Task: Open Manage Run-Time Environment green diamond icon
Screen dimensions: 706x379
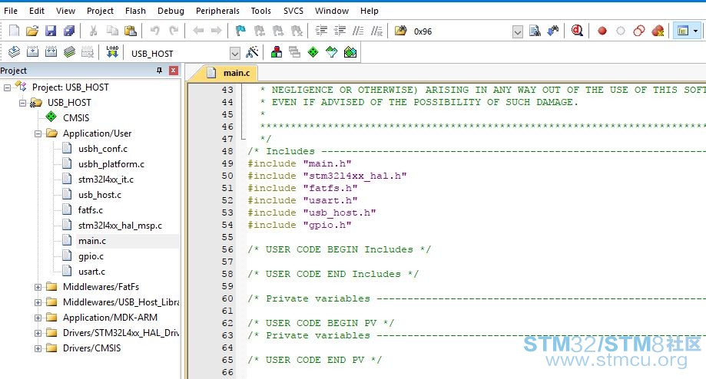Action: coord(313,52)
